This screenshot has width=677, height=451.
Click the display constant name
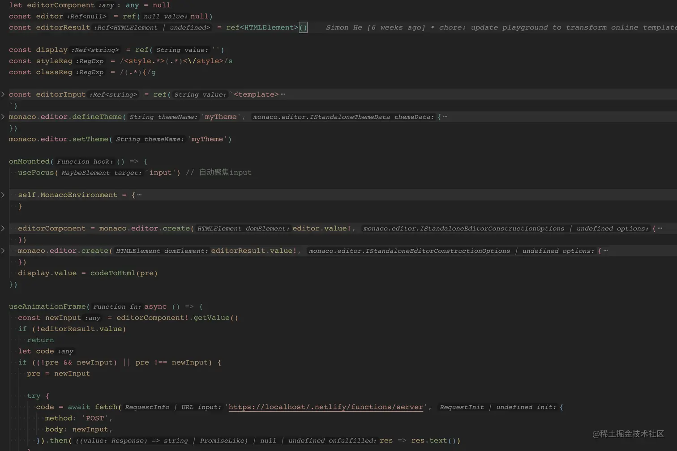click(x=51, y=50)
